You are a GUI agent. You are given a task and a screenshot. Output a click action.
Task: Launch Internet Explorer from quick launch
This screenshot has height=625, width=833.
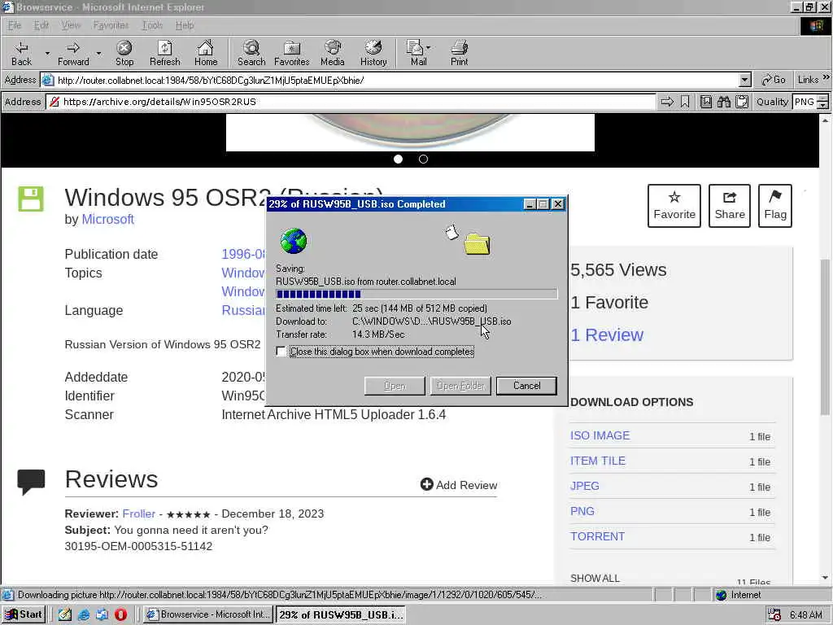pos(84,614)
